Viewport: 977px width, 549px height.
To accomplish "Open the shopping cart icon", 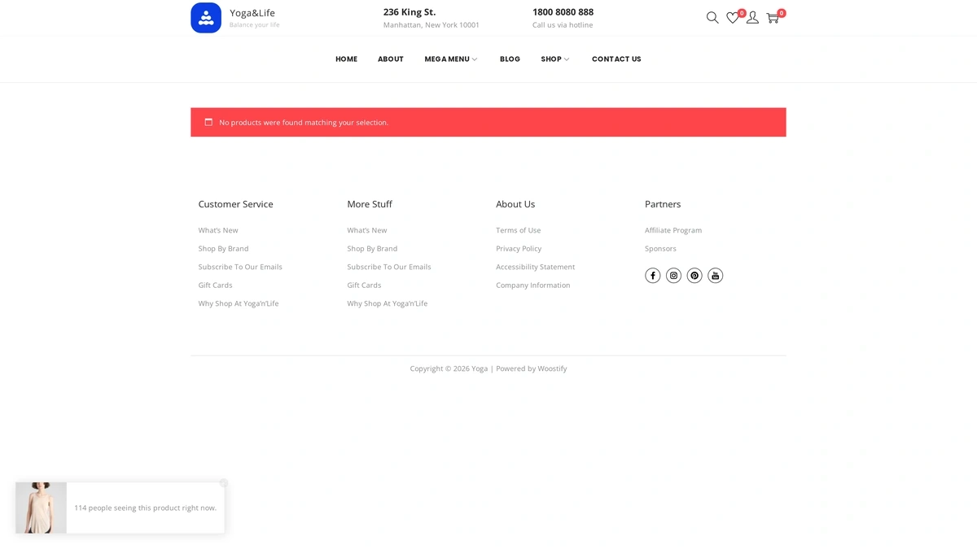I will point(773,18).
